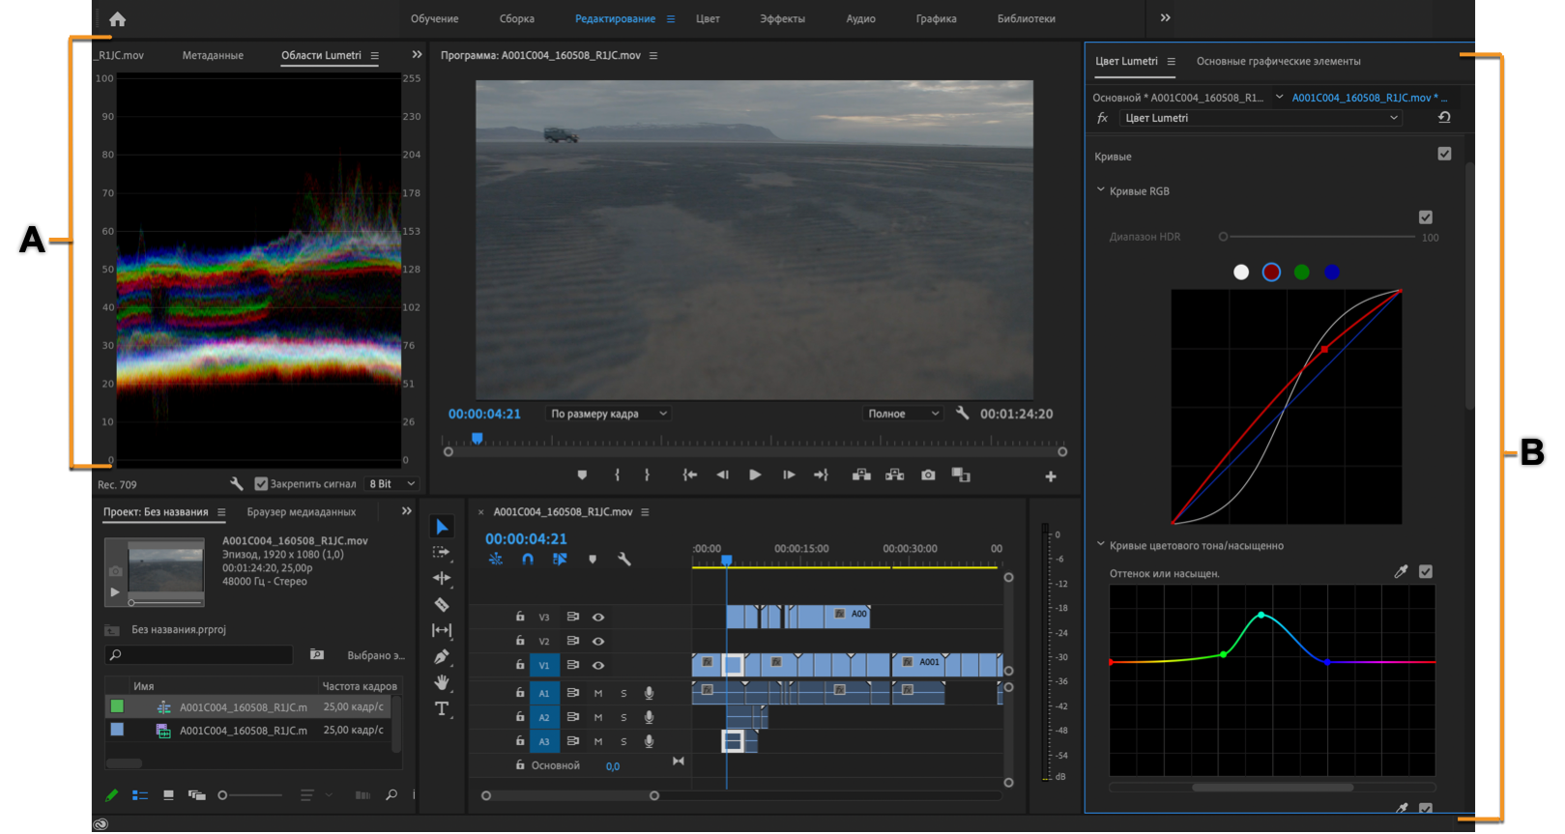Screen dimensions: 1565x834
Task: Select the Slip tool
Action: pyautogui.click(x=442, y=630)
